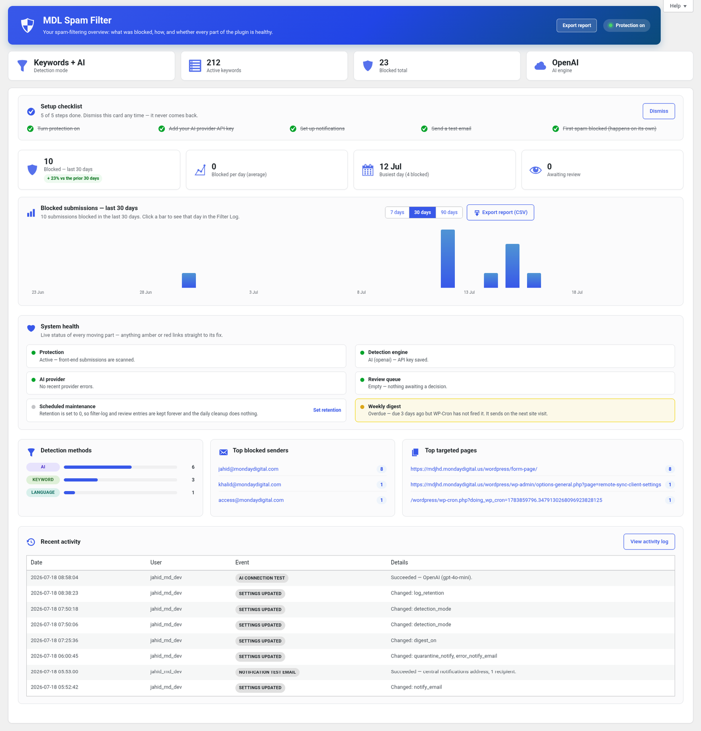Click the User column header
Viewport: 701px width, 731px height.
pyautogui.click(x=156, y=562)
